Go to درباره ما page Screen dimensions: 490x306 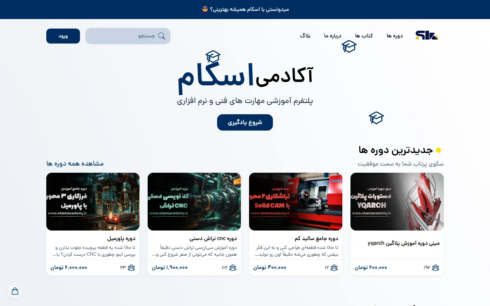pyautogui.click(x=333, y=36)
